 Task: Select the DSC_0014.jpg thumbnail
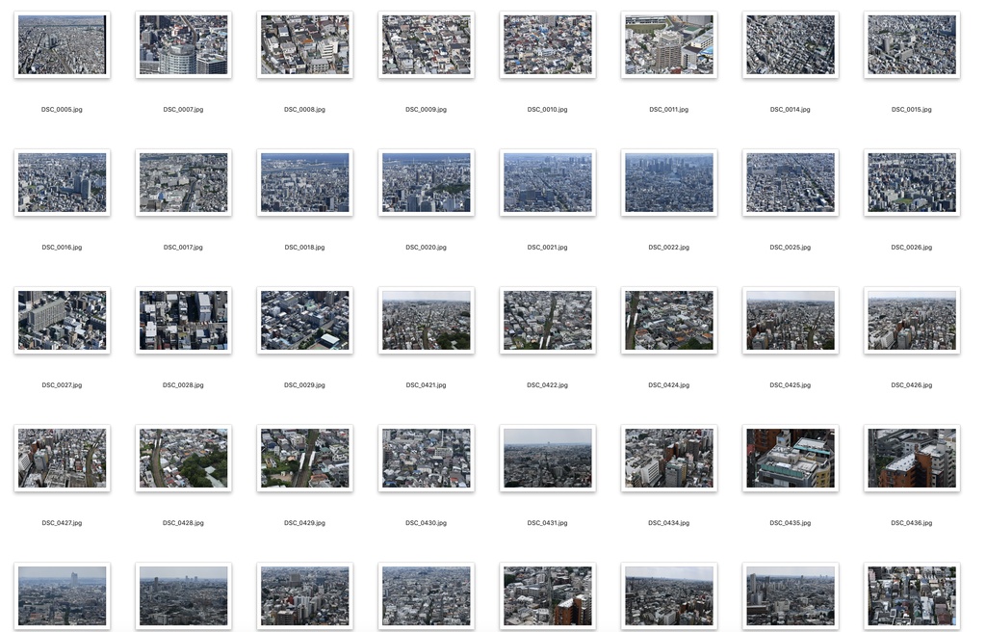(x=790, y=44)
